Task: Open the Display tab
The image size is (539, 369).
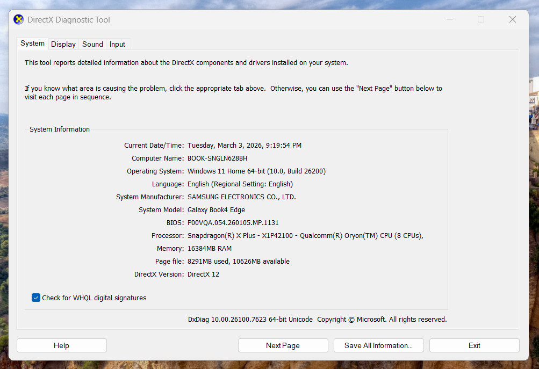Action: point(63,45)
